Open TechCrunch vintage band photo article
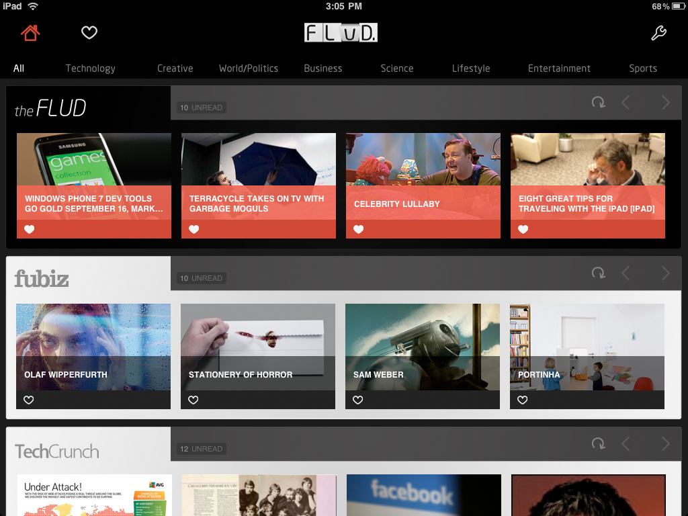Viewport: 688px width, 516px height. point(259,495)
